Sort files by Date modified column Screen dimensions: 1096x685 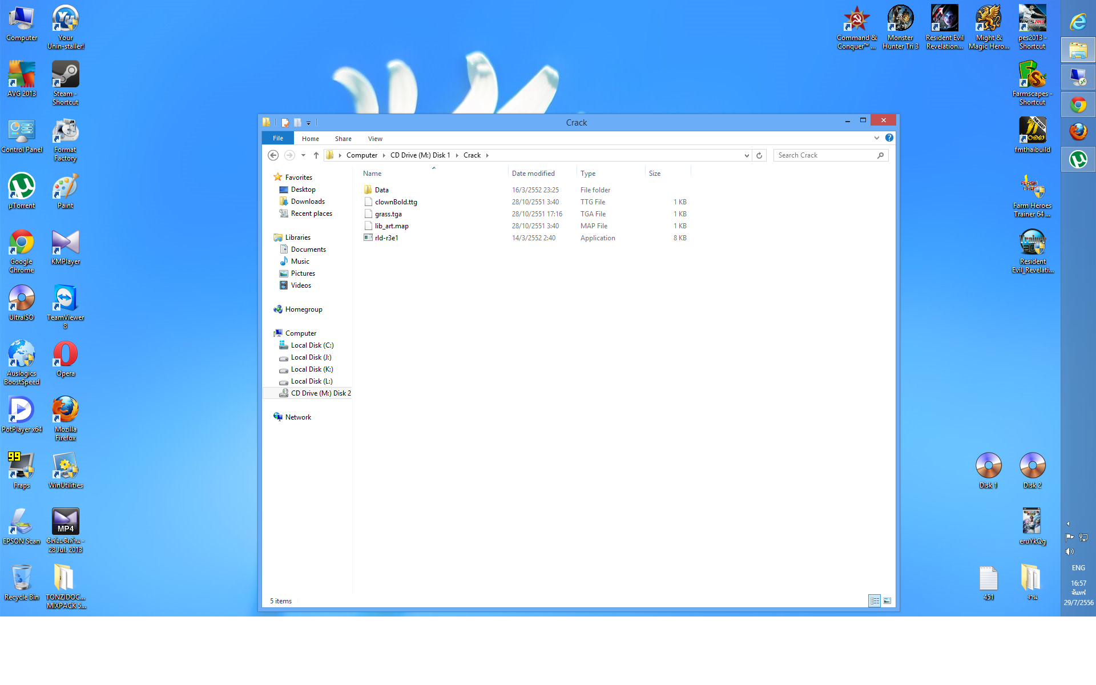tap(533, 174)
